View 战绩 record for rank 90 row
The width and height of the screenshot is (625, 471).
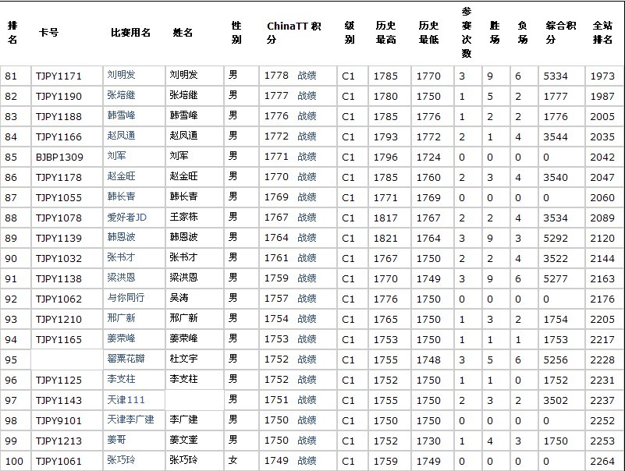pos(307,258)
